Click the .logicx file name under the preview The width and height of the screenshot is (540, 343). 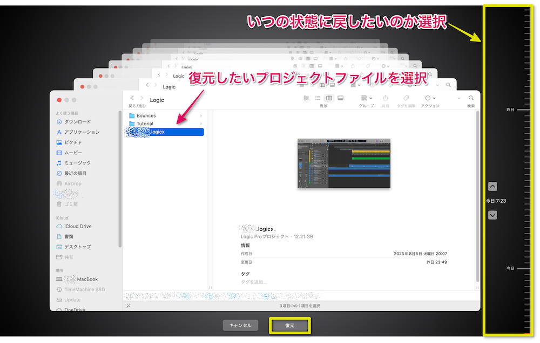(x=256, y=229)
